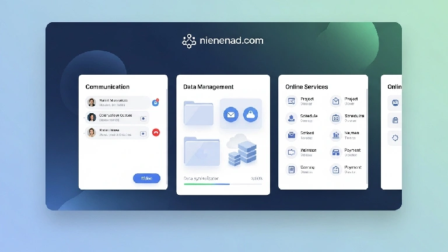This screenshot has width=448, height=252.
Task: Select the document icon at bottom of Online Services
Action: 291,170
